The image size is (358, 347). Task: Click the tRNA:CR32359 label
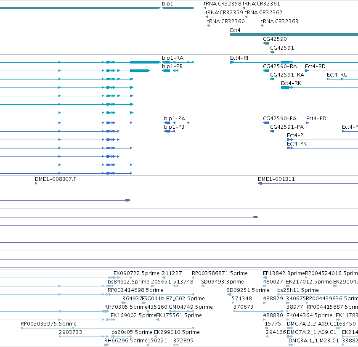click(224, 12)
